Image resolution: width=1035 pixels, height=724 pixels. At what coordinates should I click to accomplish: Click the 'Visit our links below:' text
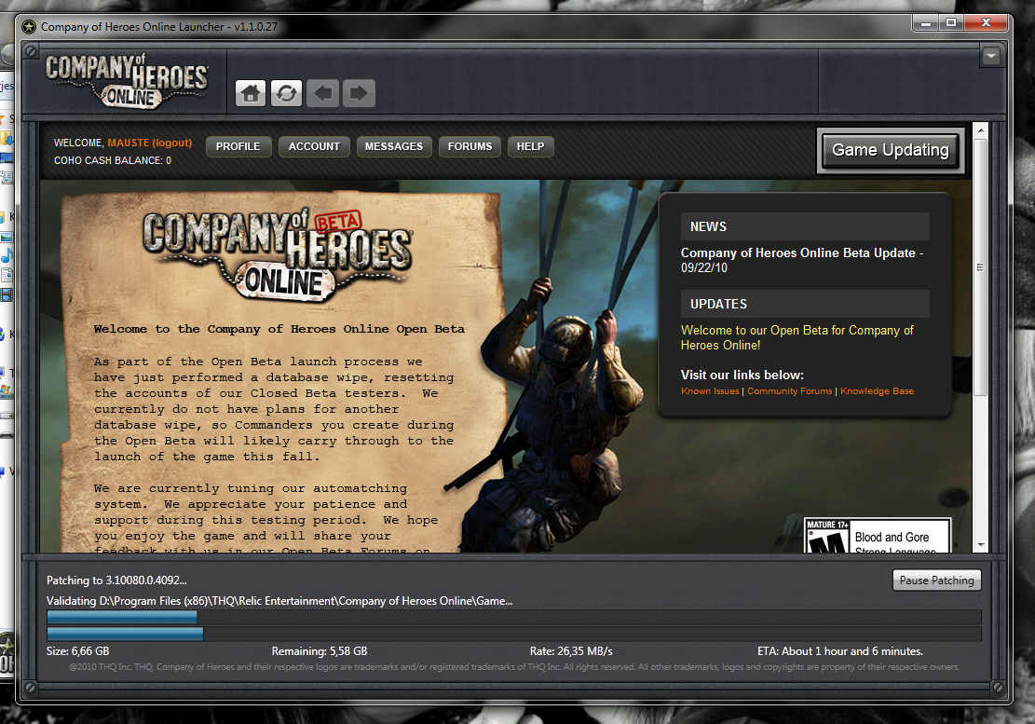pyautogui.click(x=742, y=375)
